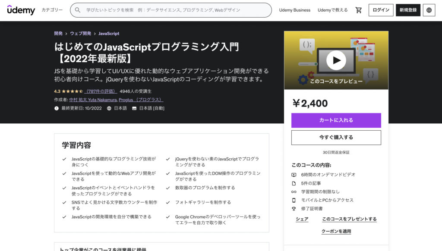Click 6時間のオンデマンドビデオ text

tap(328, 175)
